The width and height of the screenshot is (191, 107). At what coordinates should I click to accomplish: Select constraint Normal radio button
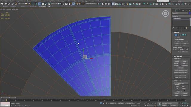pyautogui.click(x=181, y=88)
